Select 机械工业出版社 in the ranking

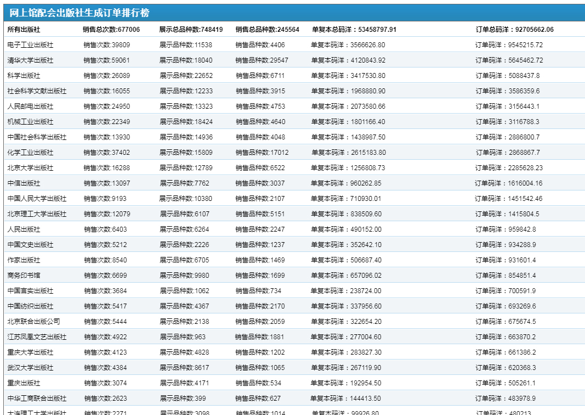click(30, 122)
